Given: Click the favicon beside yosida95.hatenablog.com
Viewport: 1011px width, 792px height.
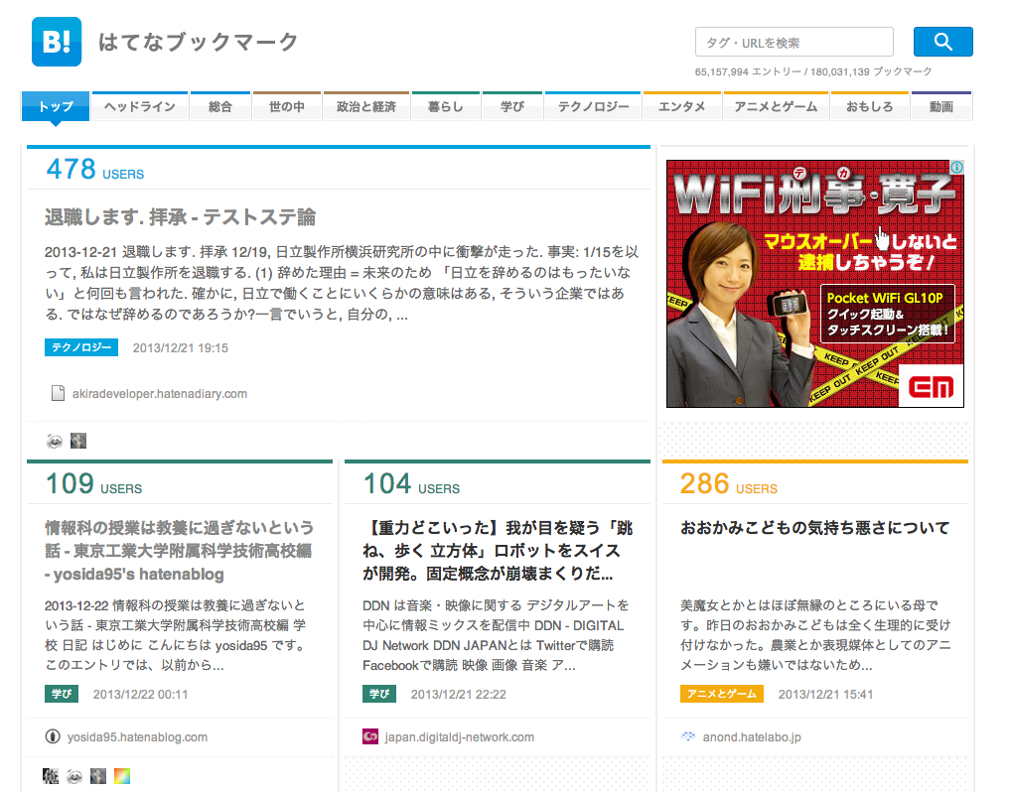Looking at the screenshot, I should [53, 736].
